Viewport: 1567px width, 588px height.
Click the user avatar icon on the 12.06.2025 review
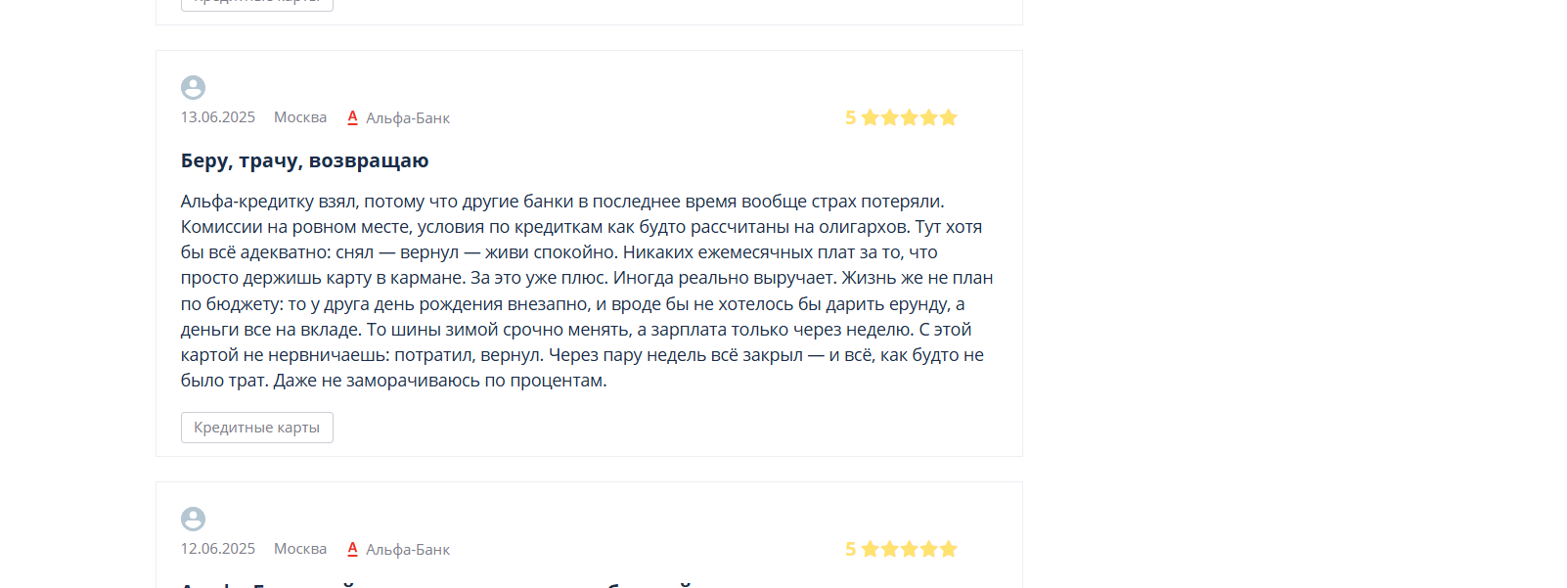(x=193, y=519)
